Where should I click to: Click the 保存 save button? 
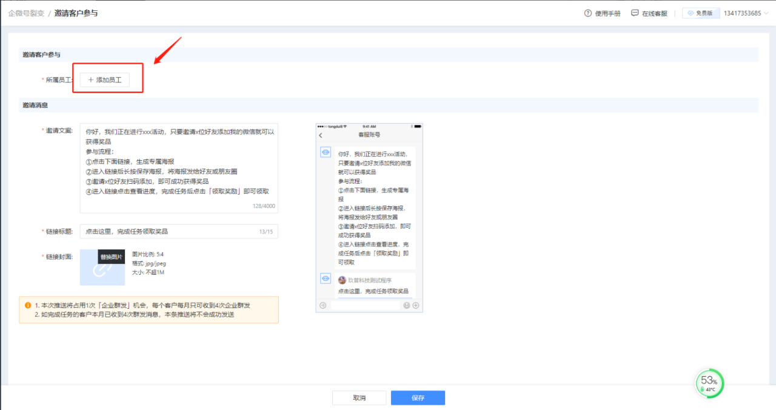click(x=418, y=398)
